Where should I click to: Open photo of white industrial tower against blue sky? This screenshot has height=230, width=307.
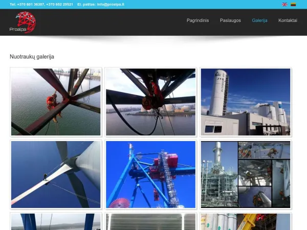246,102
